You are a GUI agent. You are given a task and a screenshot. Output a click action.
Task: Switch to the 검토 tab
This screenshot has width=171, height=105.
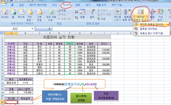click(x=78, y=5)
